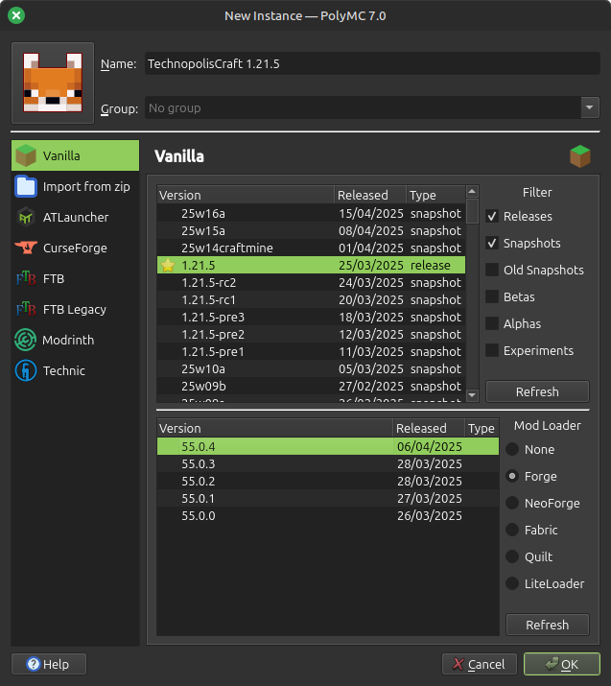This screenshot has height=686, width=611.
Task: Select Forge version 55.0.2
Action: pyautogui.click(x=328, y=481)
